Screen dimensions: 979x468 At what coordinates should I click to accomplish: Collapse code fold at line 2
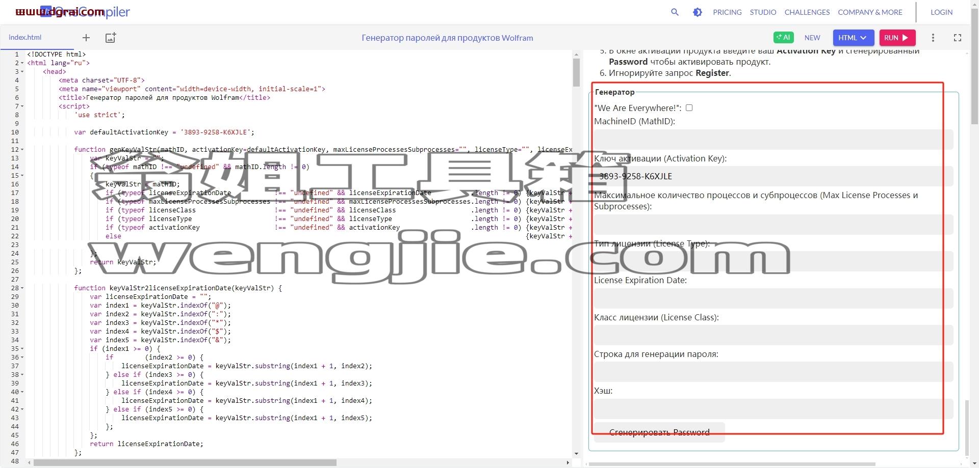click(22, 63)
